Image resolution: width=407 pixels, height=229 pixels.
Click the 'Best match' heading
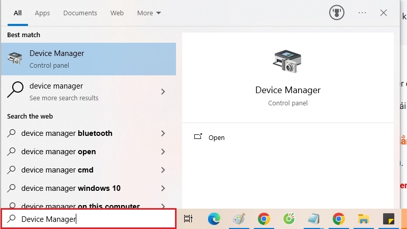tap(23, 35)
